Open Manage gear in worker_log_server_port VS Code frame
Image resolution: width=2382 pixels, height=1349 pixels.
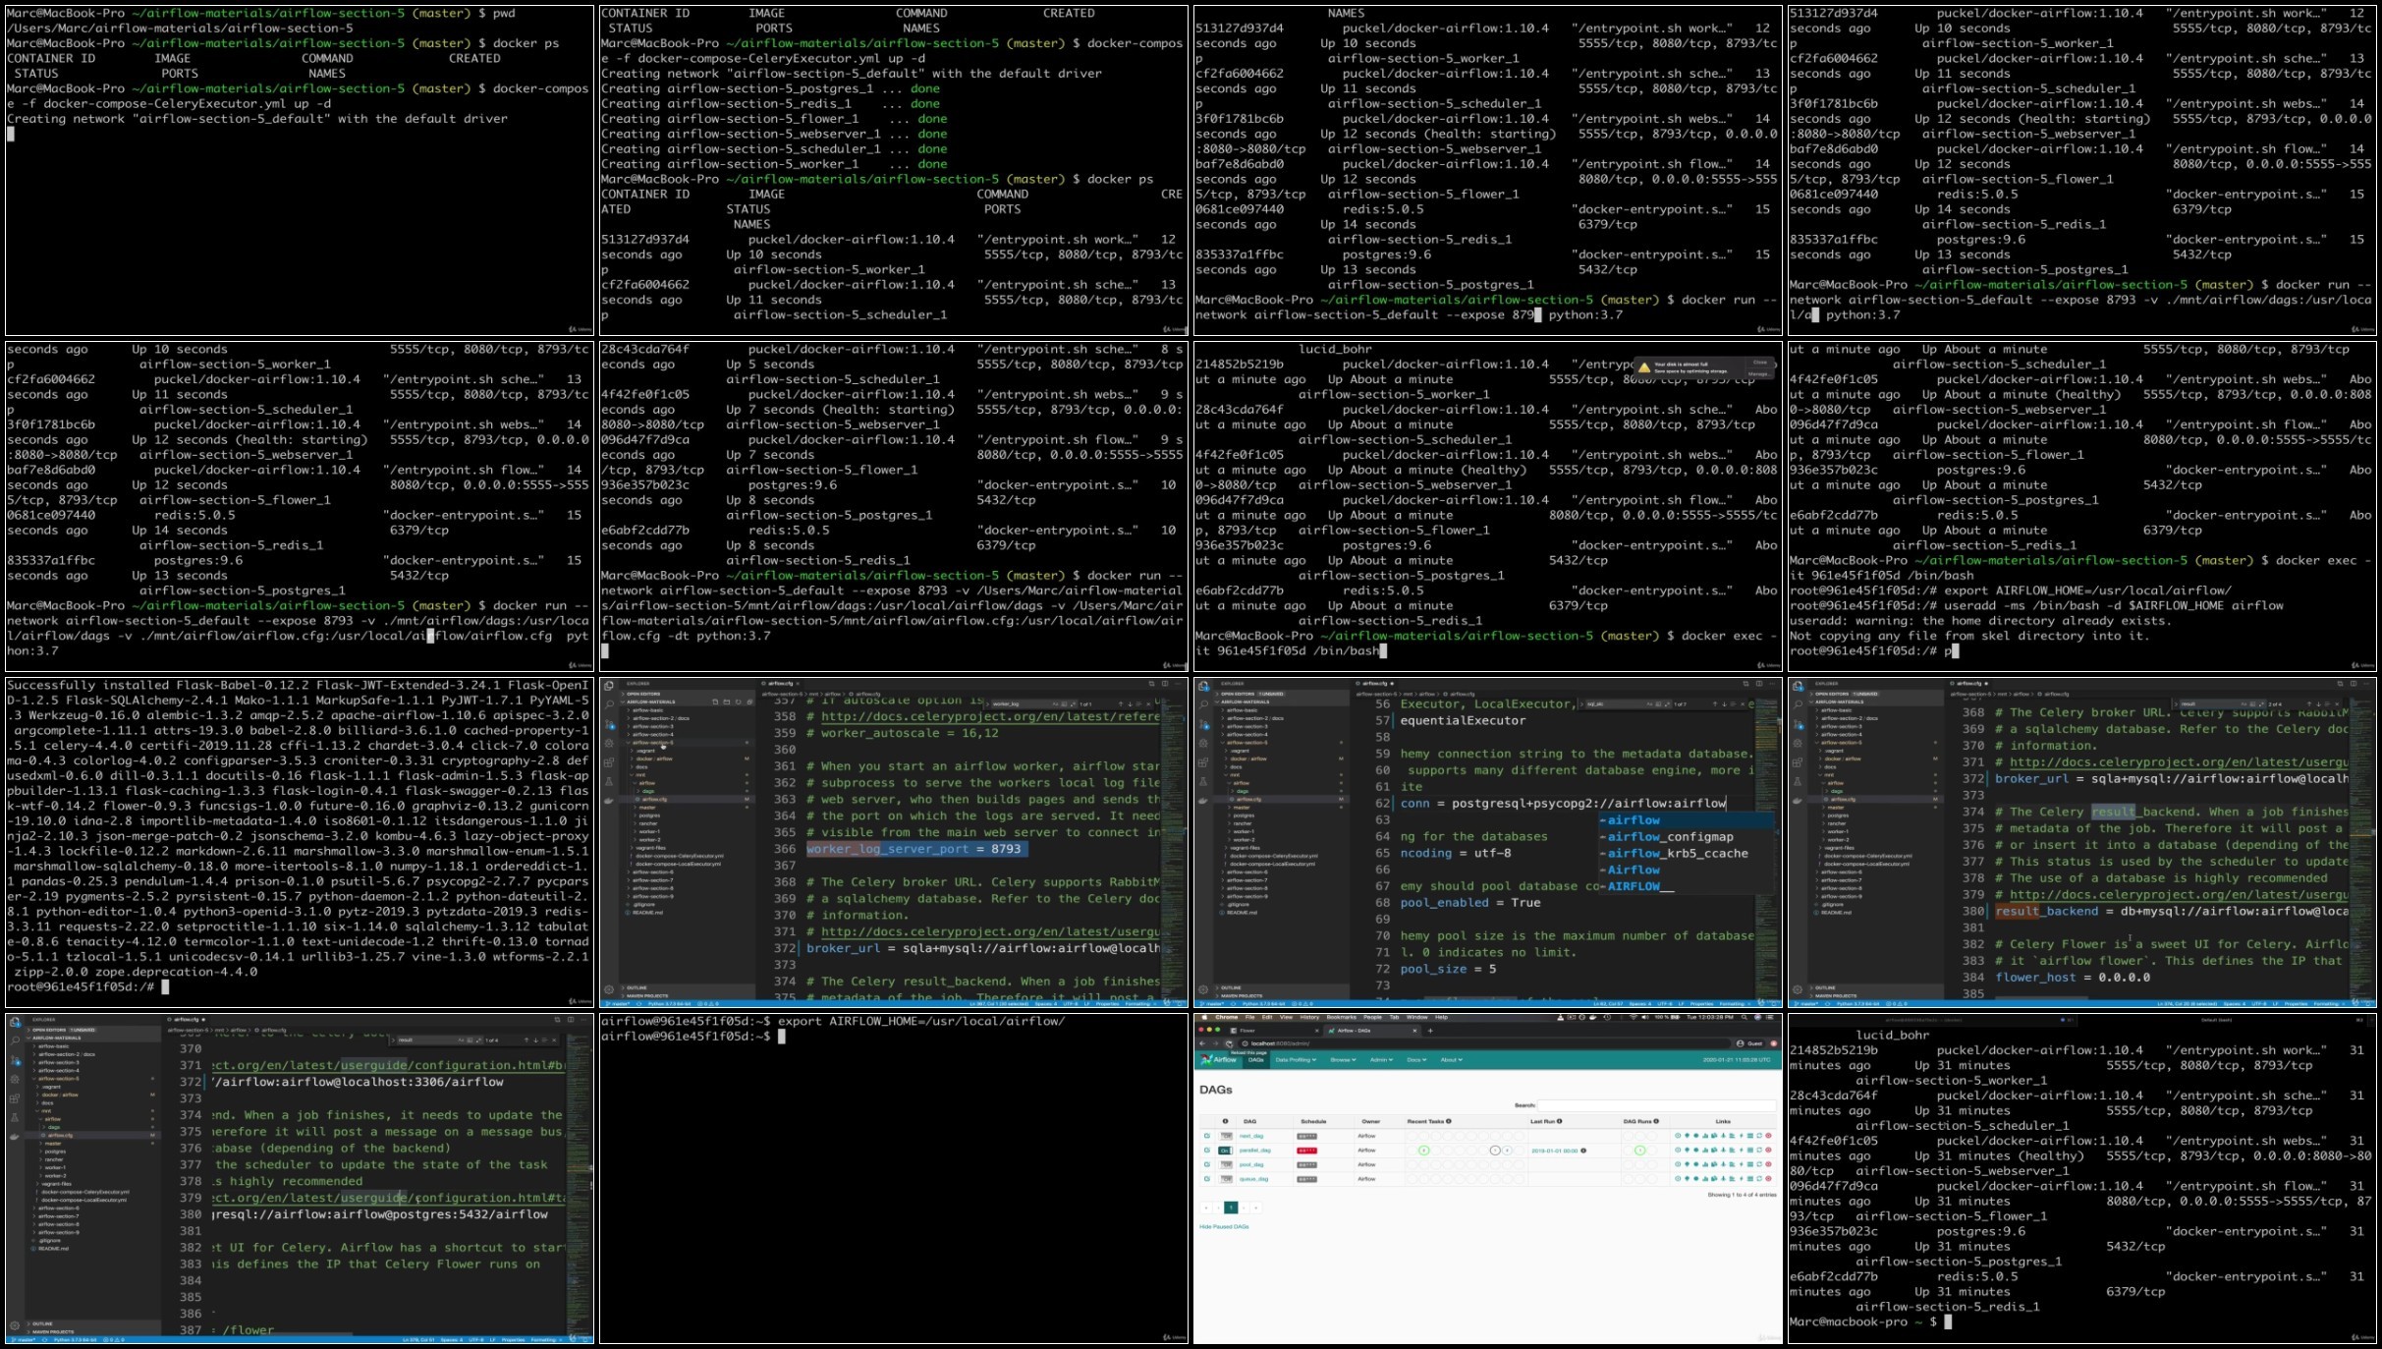pos(609,989)
